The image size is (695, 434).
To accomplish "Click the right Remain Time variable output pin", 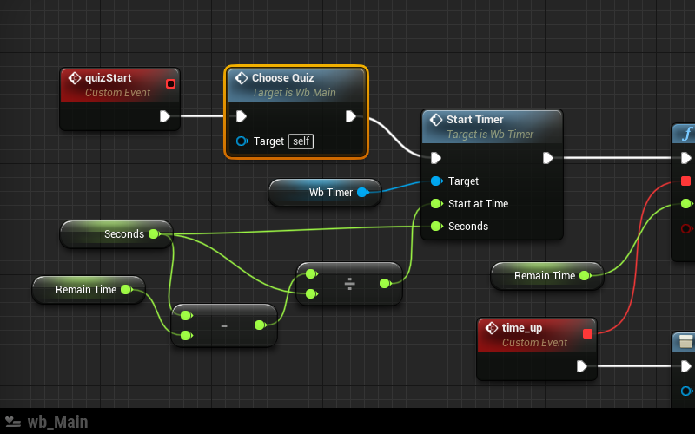I will point(585,275).
